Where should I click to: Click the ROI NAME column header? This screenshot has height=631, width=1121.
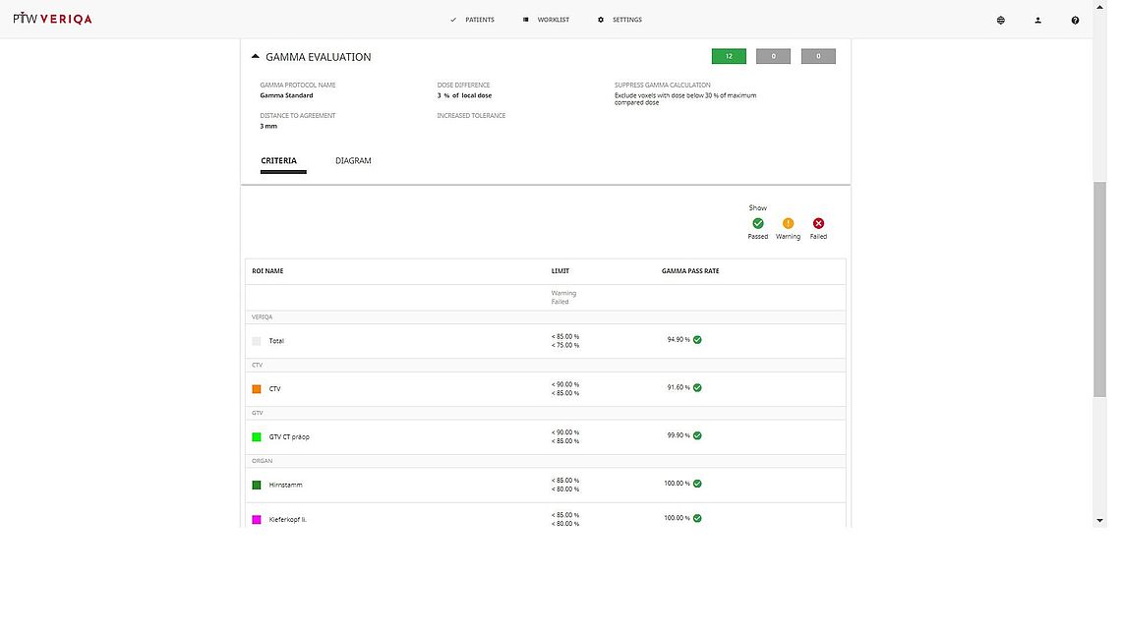click(x=267, y=271)
